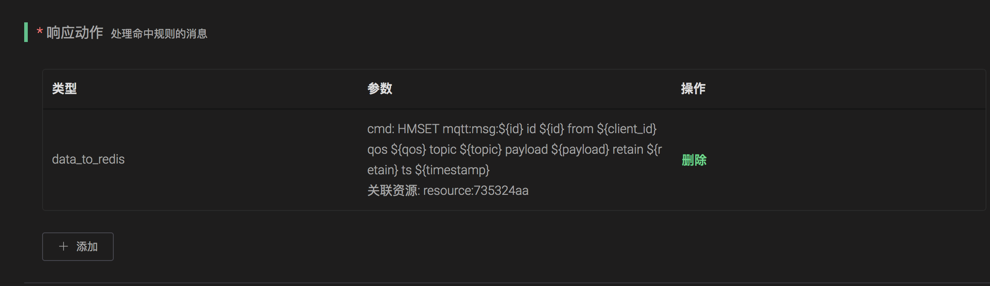Image resolution: width=990 pixels, height=286 pixels.
Task: Click the ${payload} placeholder in parameters
Action: pos(580,150)
